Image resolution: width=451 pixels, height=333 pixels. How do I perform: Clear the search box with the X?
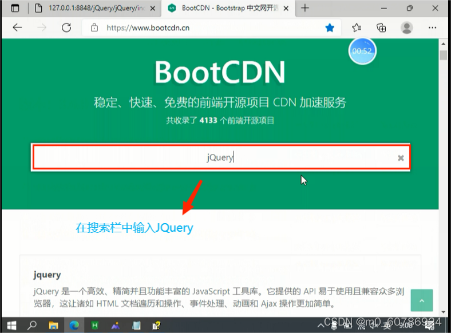pyautogui.click(x=401, y=158)
